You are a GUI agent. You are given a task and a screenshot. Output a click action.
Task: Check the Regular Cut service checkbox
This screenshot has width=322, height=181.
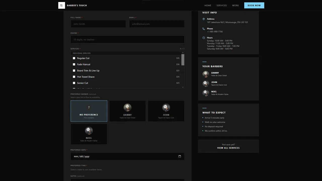(74, 58)
